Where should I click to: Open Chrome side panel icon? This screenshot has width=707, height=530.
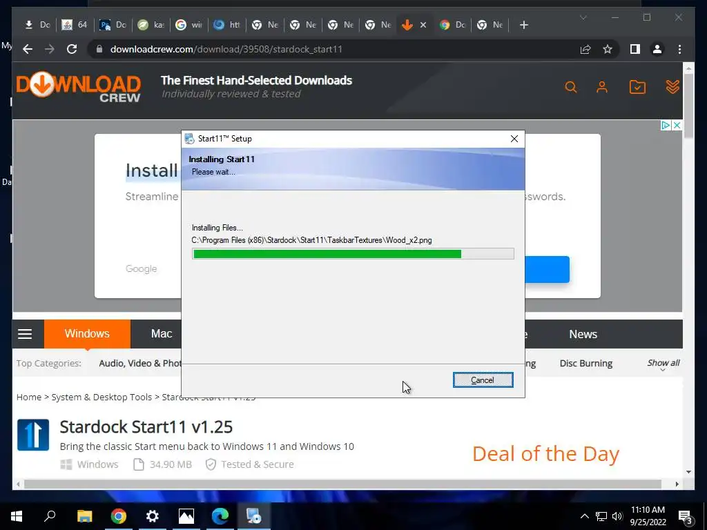[x=635, y=49]
